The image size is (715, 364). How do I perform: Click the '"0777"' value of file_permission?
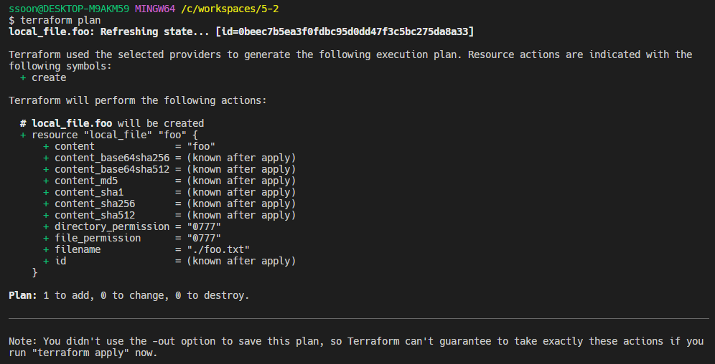pos(204,238)
